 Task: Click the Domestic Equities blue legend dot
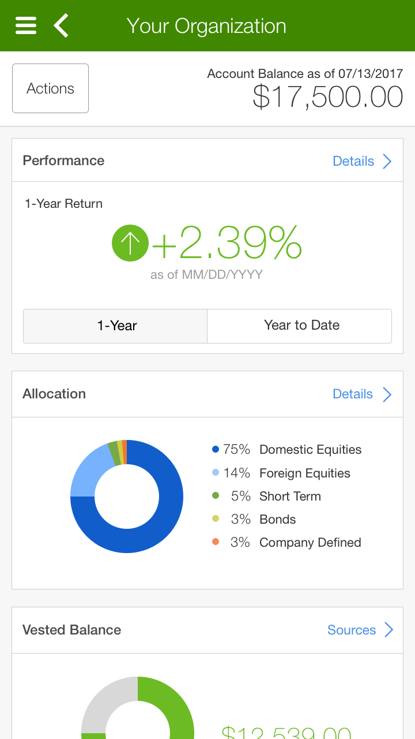point(216,450)
